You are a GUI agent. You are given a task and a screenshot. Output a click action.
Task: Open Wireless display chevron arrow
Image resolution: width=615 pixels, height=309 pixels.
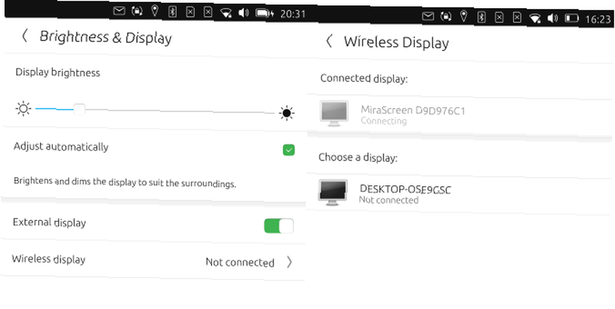tap(290, 262)
